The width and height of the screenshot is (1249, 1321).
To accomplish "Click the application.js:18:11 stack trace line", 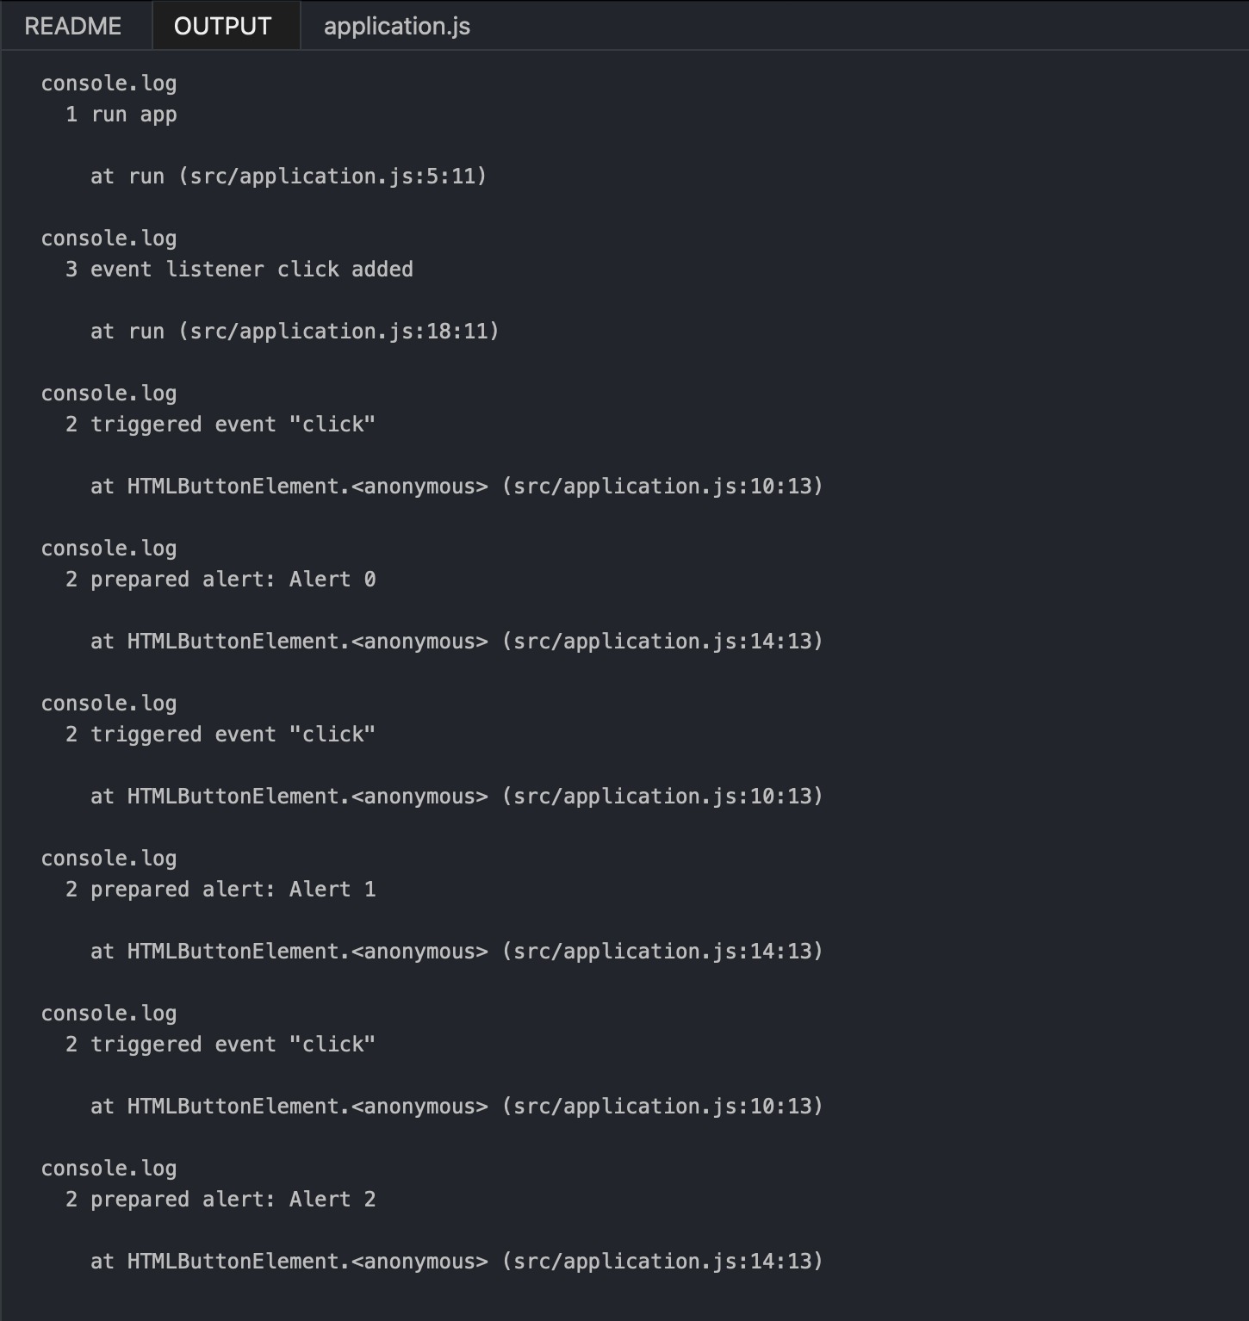I will point(295,332).
